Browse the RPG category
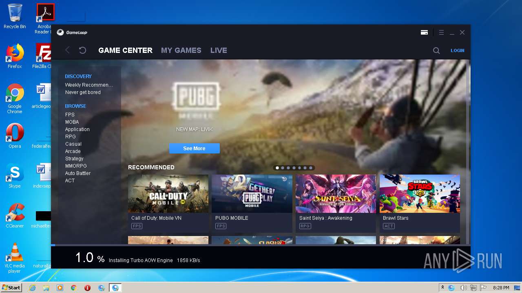Viewport: 522px width, 293px height. (x=70, y=137)
